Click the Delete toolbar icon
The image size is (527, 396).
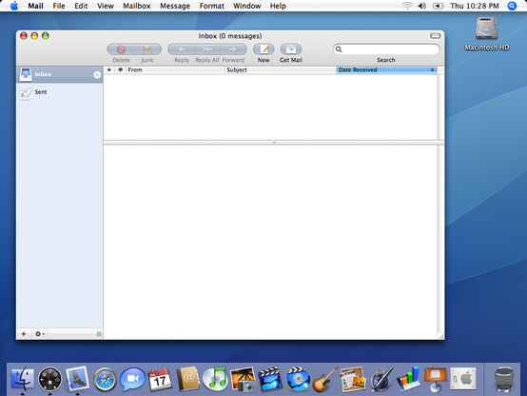[121, 49]
